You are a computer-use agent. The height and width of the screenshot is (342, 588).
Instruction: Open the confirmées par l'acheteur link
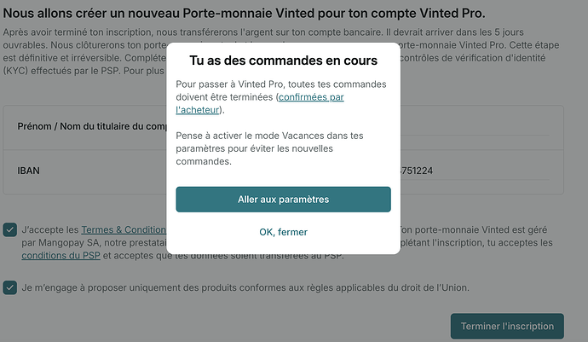pos(260,103)
